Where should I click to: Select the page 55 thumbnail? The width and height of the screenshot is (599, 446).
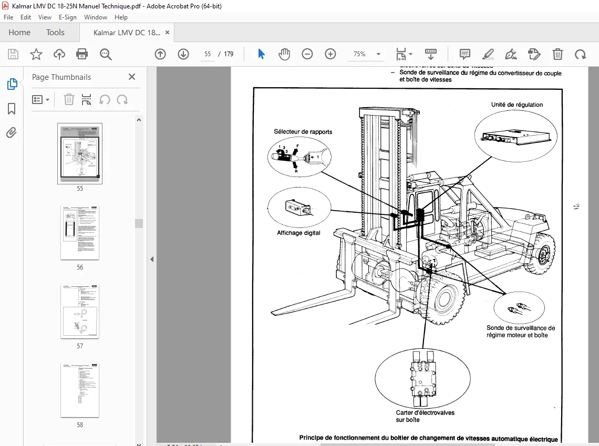(80, 153)
